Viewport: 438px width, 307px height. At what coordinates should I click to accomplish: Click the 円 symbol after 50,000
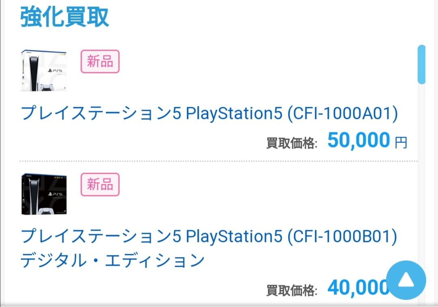[401, 142]
